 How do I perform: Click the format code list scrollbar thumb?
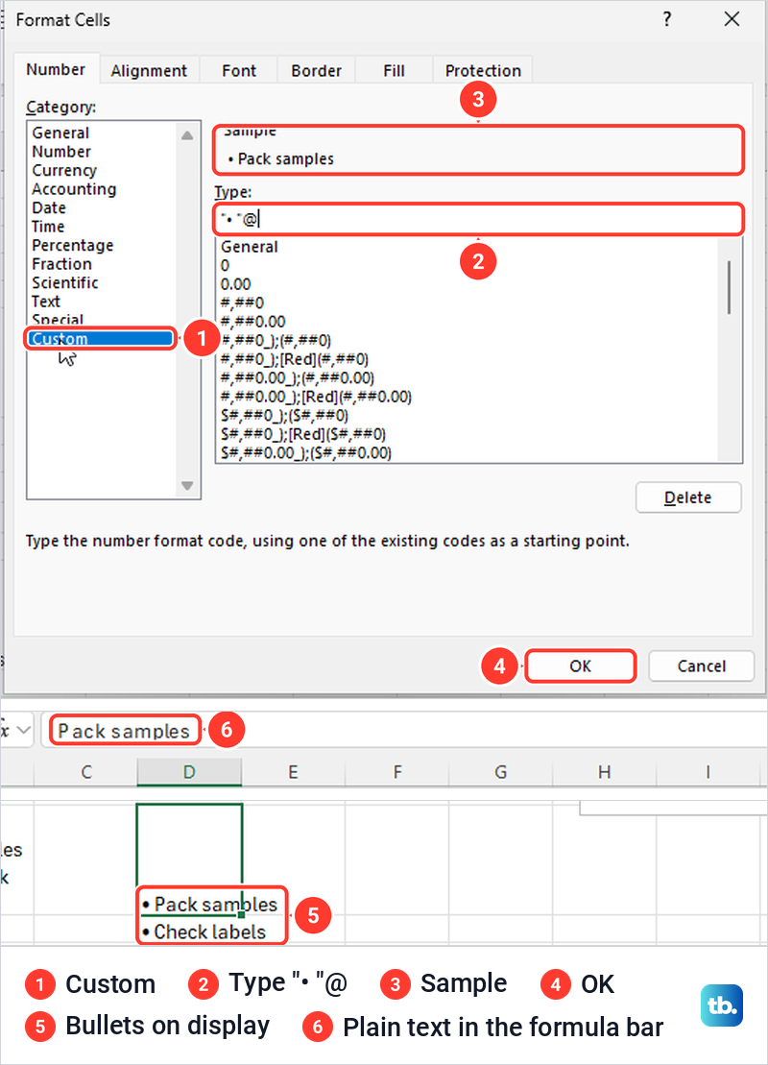730,287
